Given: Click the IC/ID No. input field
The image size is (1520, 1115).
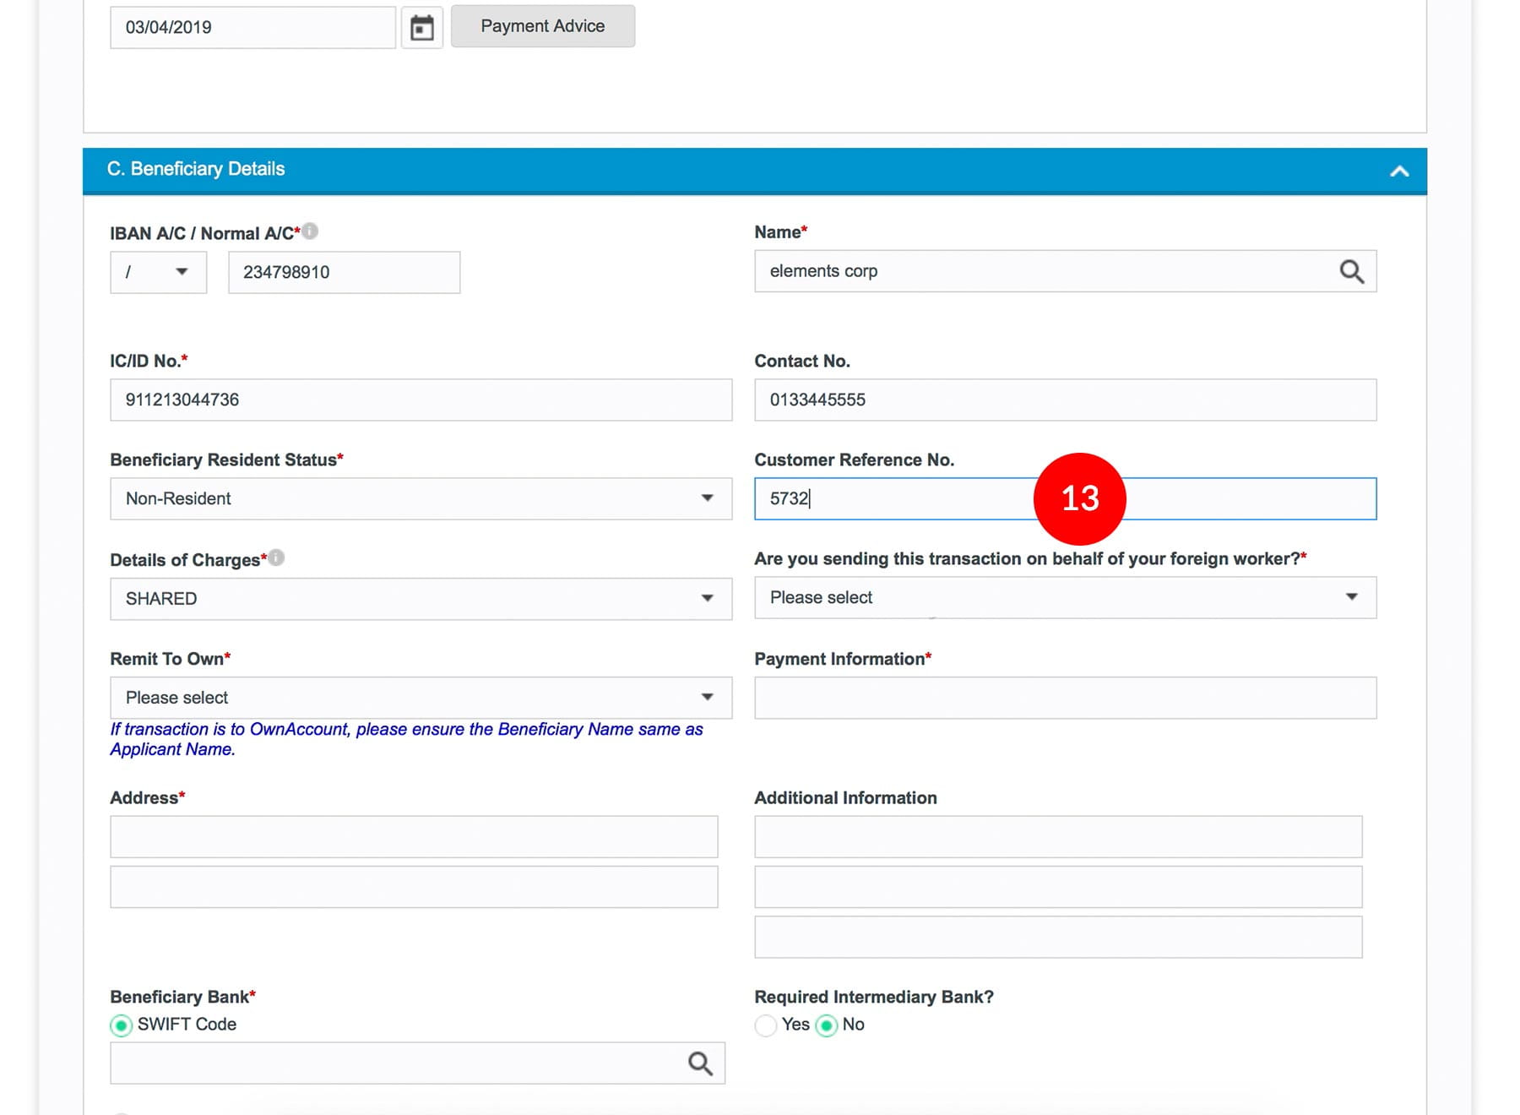Looking at the screenshot, I should [421, 400].
